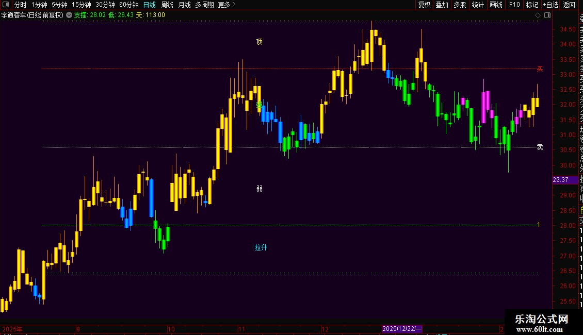Click the 26.50 price axis label

[568, 271]
